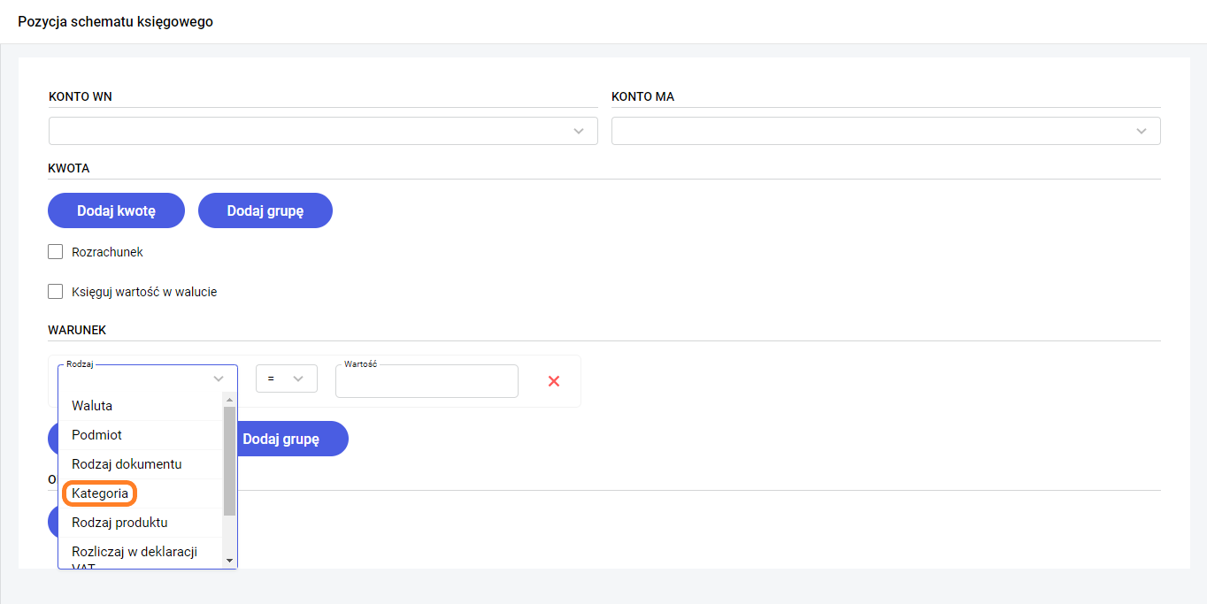This screenshot has width=1207, height=604.
Task: Remove the condition with the red X
Action: 554,381
